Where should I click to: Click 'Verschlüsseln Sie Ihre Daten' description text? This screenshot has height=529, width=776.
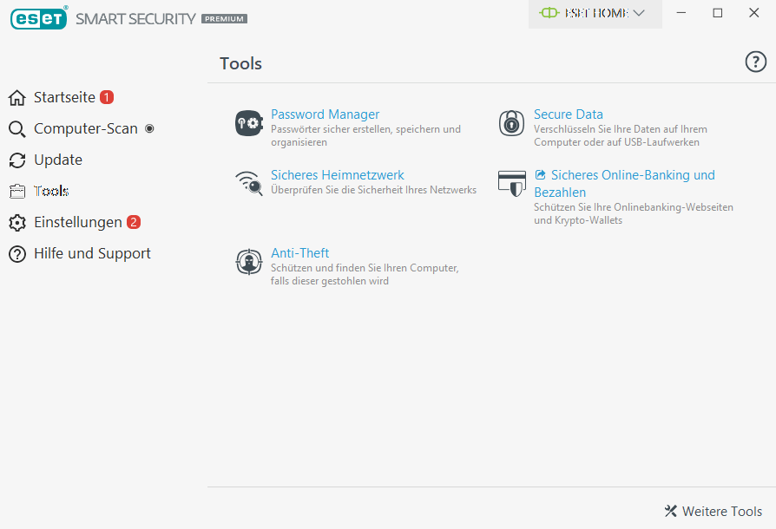pyautogui.click(x=620, y=135)
